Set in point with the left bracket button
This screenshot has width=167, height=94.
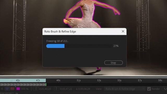tap(36, 89)
